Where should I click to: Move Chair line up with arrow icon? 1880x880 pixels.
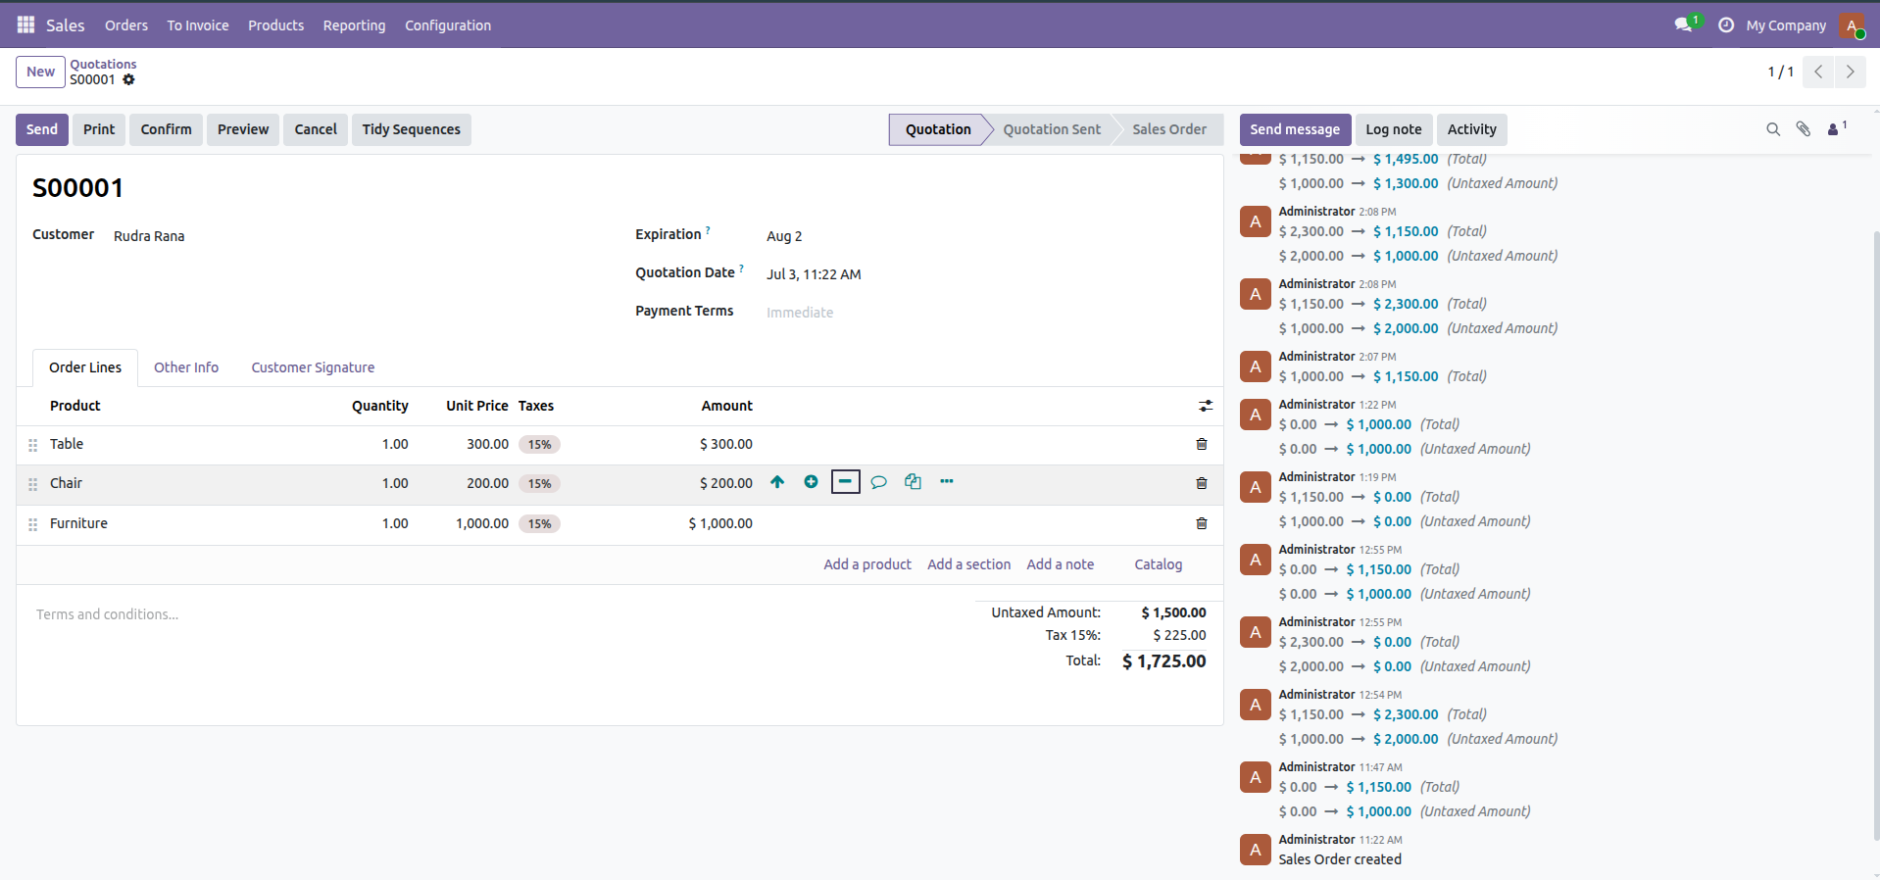coord(777,481)
